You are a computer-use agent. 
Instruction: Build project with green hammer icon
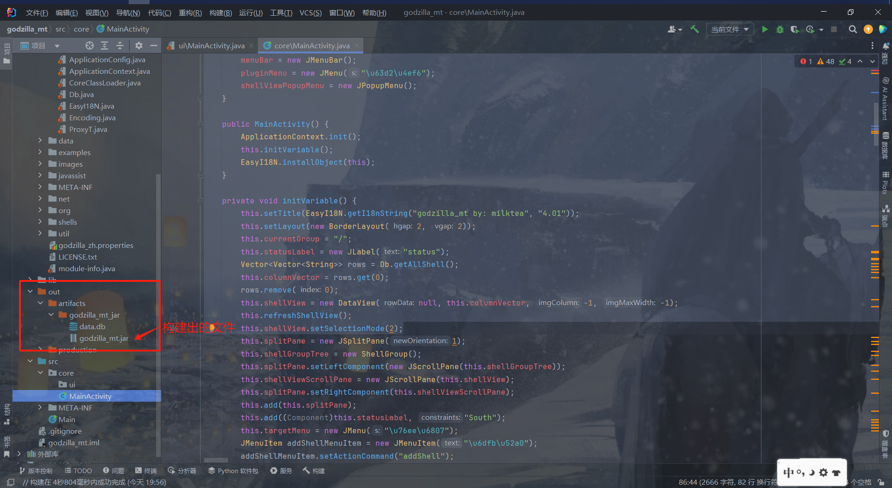tap(695, 29)
